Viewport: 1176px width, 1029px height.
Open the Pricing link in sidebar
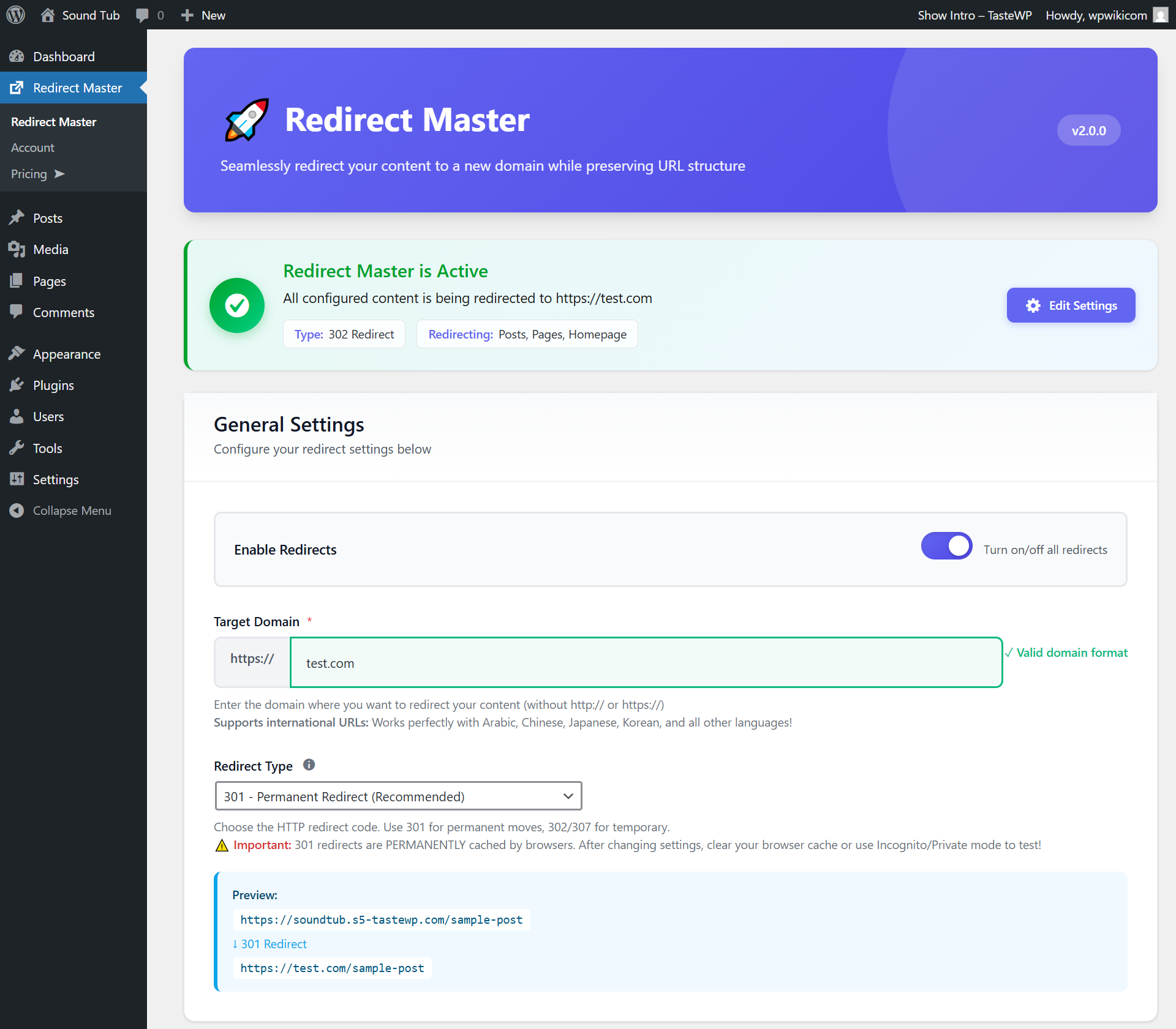[29, 174]
